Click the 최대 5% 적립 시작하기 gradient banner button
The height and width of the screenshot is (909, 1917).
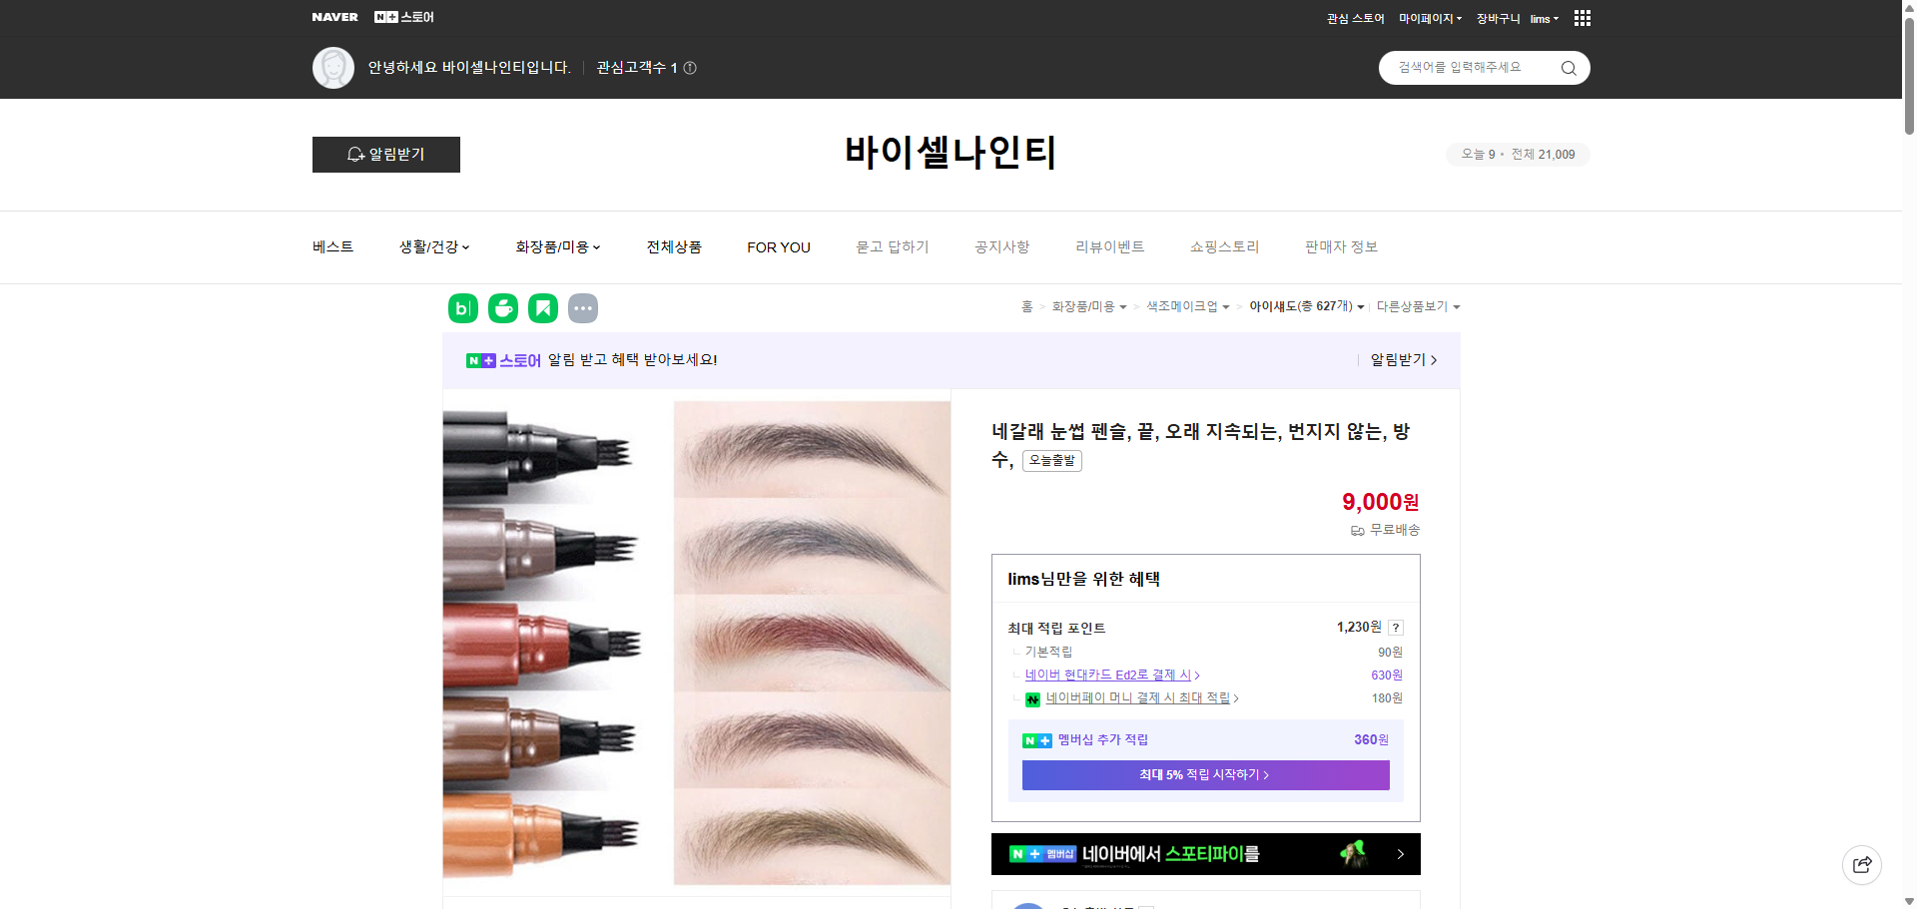click(1204, 774)
